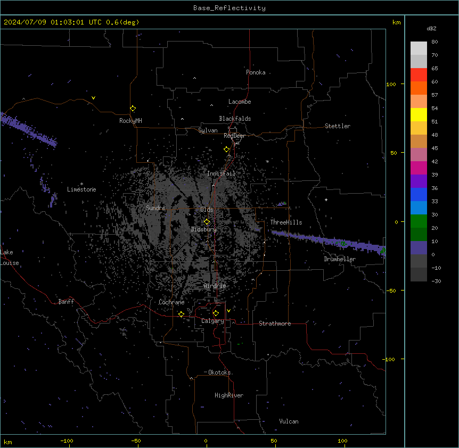Click the Lacombe city label
The height and width of the screenshot is (448, 459).
pos(240,102)
